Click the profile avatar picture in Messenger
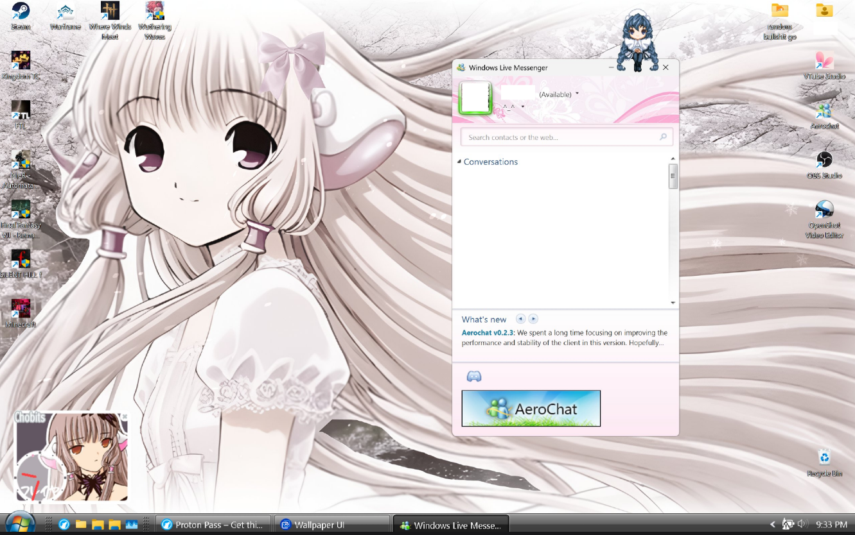The width and height of the screenshot is (855, 535). [x=475, y=98]
